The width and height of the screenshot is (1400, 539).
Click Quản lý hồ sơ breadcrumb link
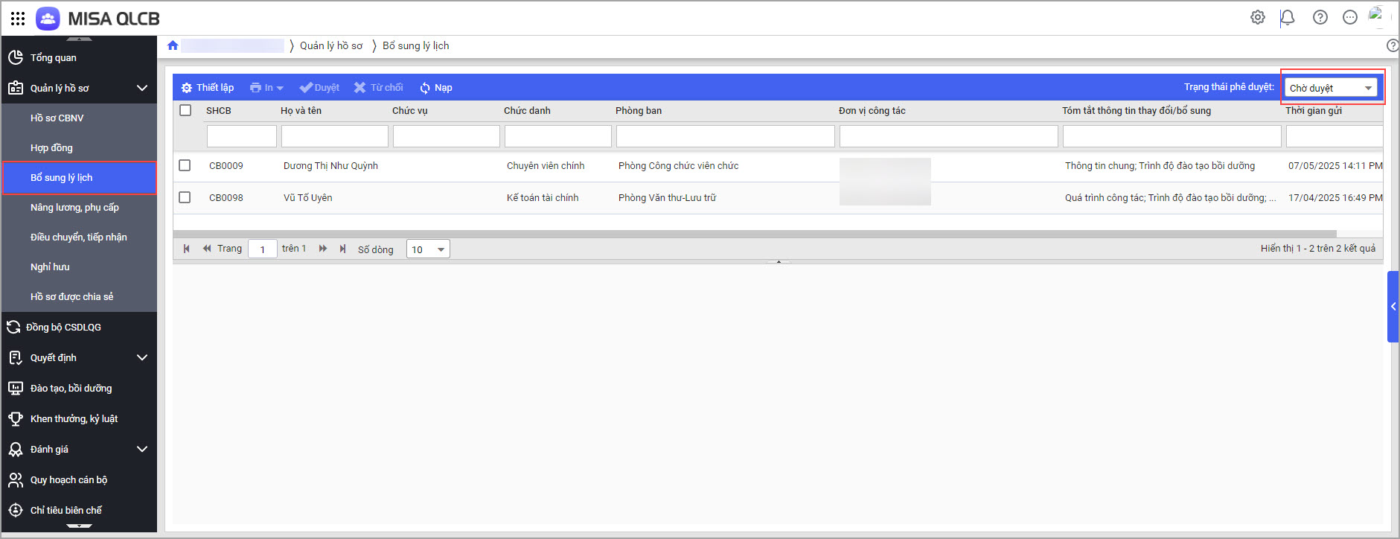[331, 45]
